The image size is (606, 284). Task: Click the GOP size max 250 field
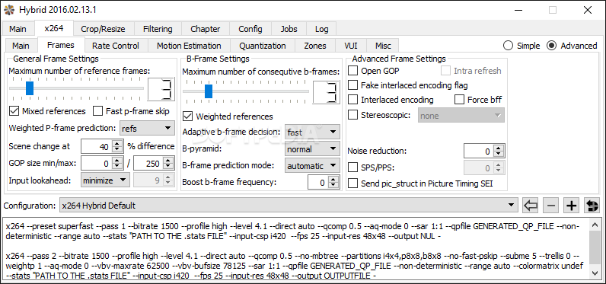(x=148, y=164)
